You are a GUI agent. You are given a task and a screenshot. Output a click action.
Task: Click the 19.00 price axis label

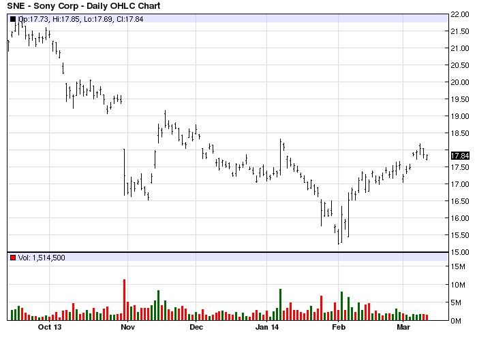[460, 116]
